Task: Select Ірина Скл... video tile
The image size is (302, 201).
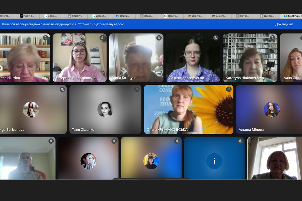Action: pos(291,58)
